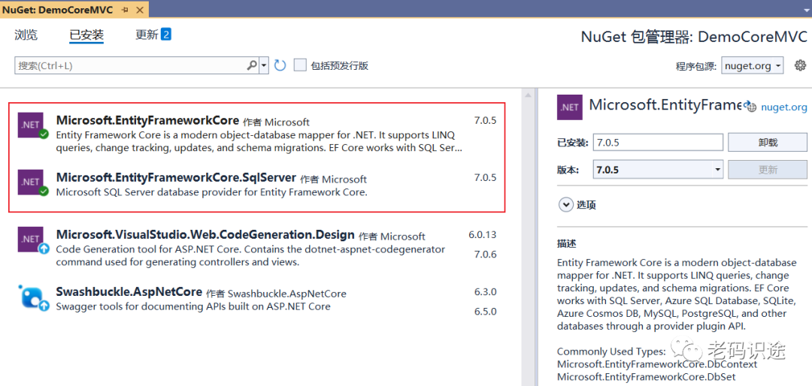Click Microsoft.EntityFrameworkCore.DbContext type text
812x386 pixels.
pos(656,364)
